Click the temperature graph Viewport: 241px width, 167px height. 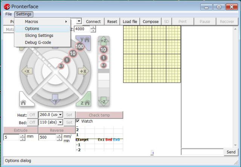point(99,139)
